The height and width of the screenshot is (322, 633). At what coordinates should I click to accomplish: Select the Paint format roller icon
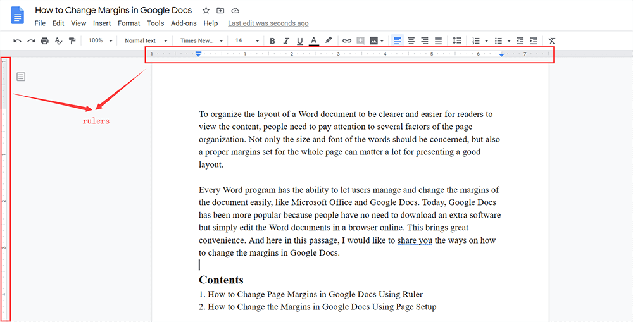click(72, 40)
